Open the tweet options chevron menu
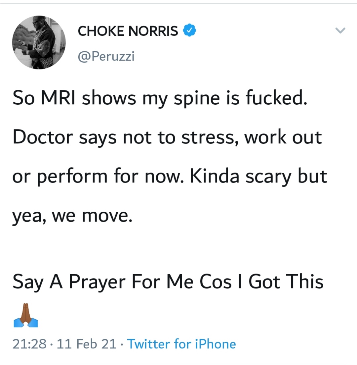This screenshot has height=365, width=357. click(x=340, y=31)
